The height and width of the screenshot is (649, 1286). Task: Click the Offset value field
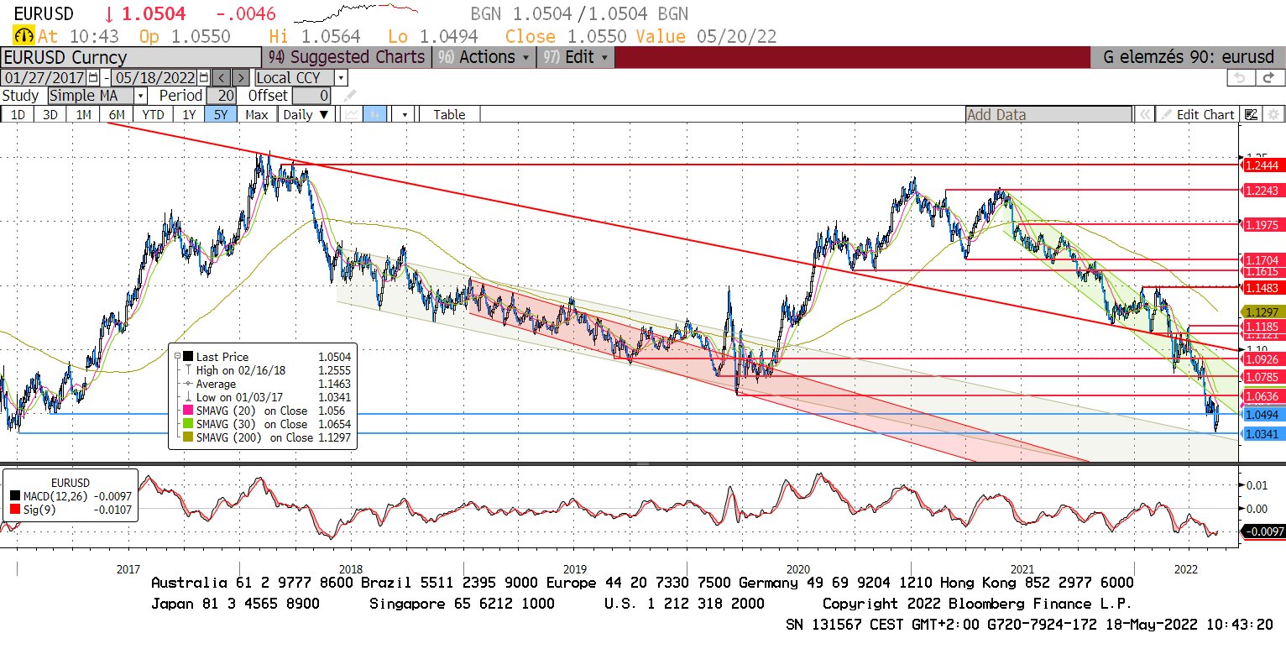311,96
